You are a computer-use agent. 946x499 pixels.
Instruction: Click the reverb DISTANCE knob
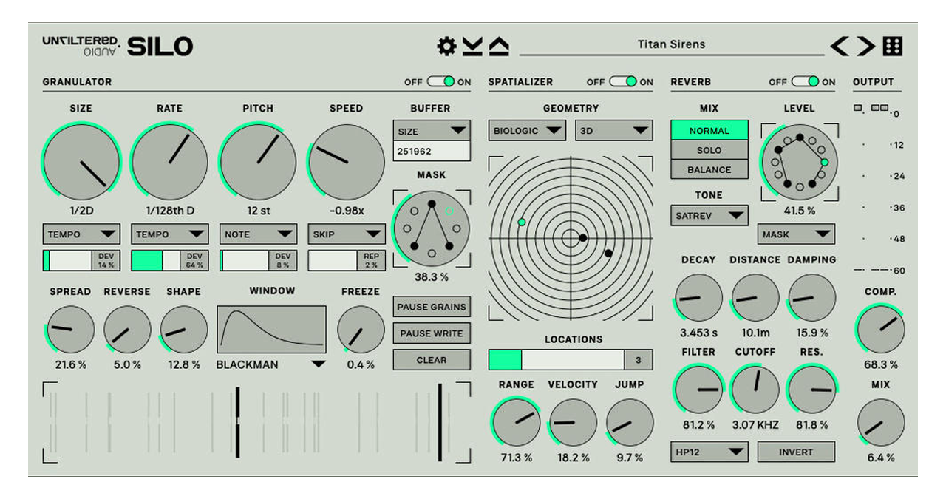pyautogui.click(x=755, y=298)
